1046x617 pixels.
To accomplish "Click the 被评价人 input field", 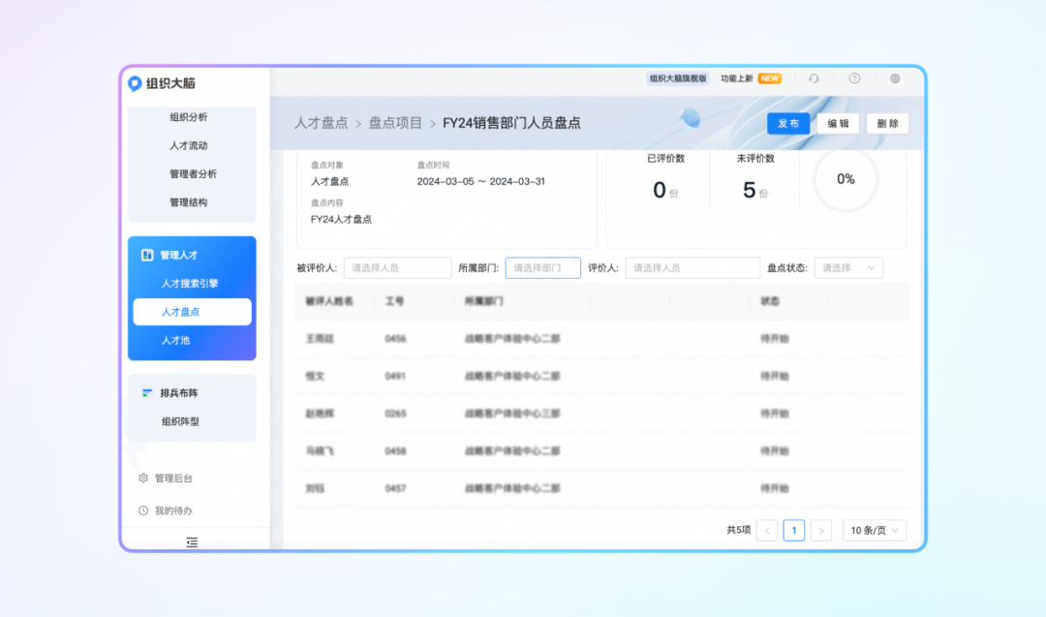I will [x=397, y=268].
